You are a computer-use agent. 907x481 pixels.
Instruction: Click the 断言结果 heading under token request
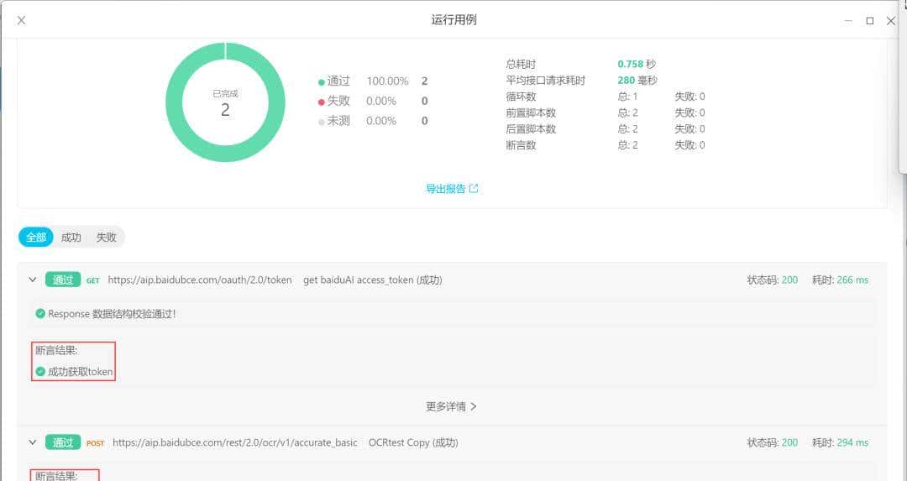[56, 350]
